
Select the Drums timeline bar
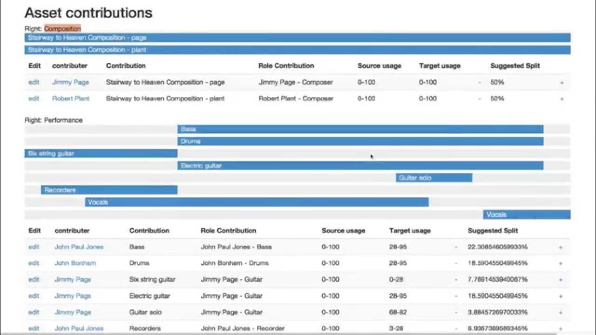[360, 141]
